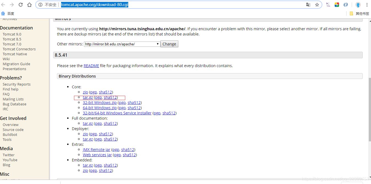Open the Tools sidebar link
The height and width of the screenshot is (184, 371).
tap(7, 139)
